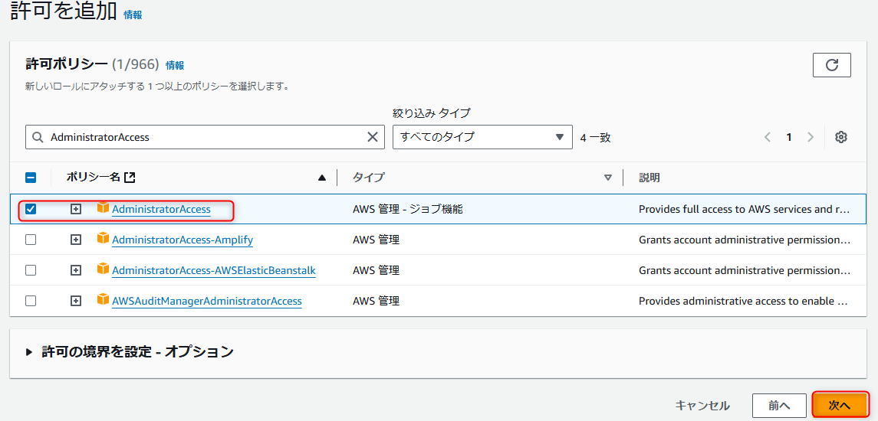Click the キャンセル button

pyautogui.click(x=702, y=406)
